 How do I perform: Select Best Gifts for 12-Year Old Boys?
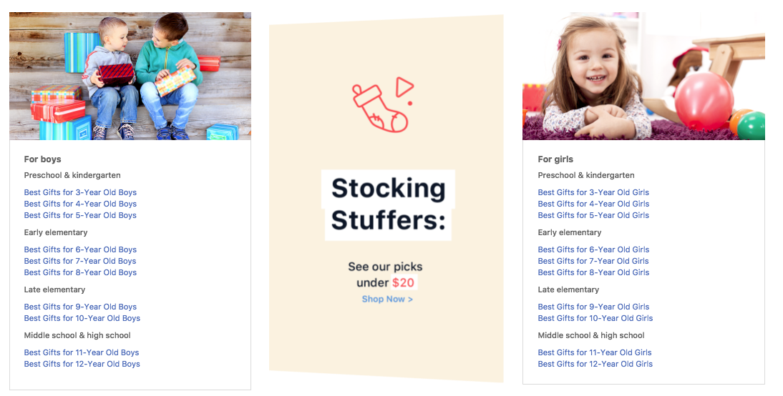82,364
